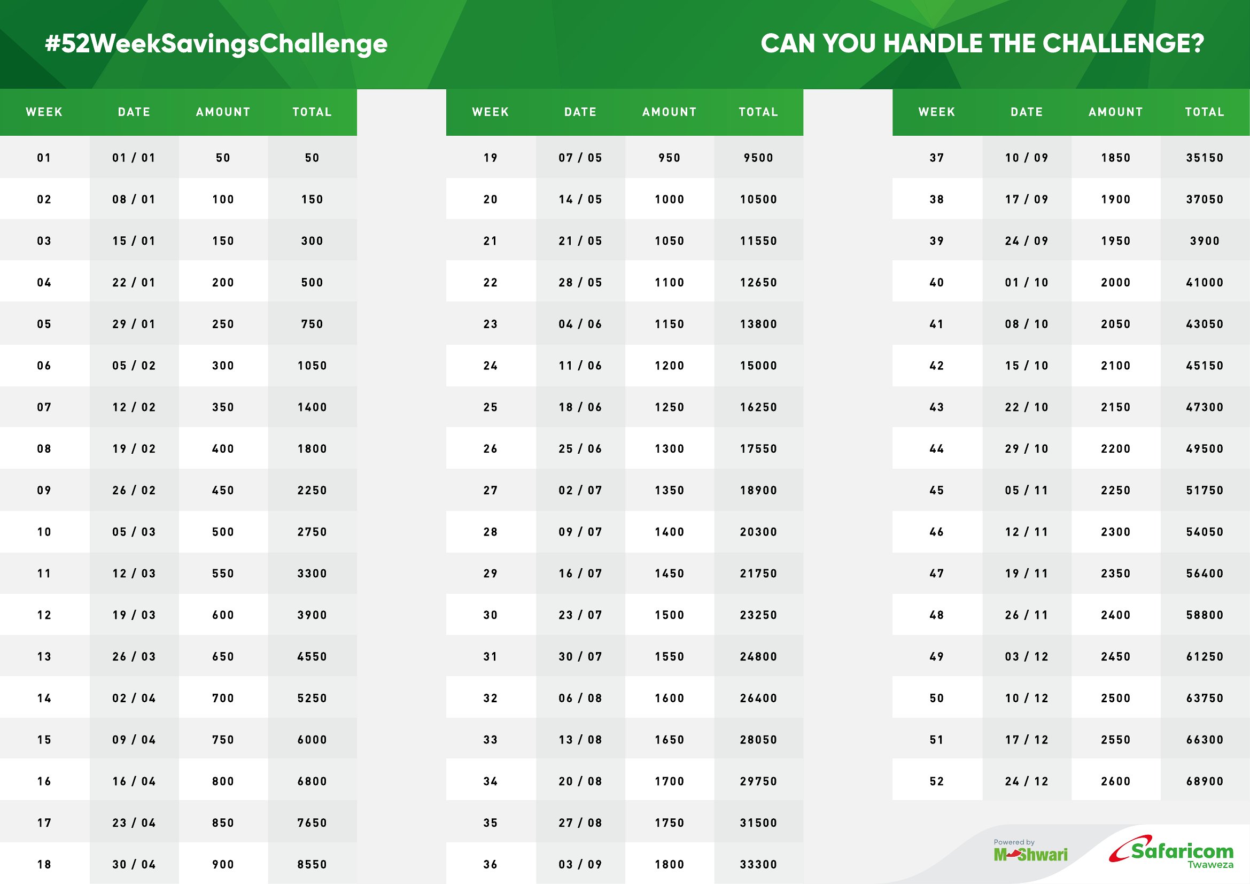Viewport: 1250px width, 884px height.
Task: Click the 'Powered by' text above M-Shwari
Action: pyautogui.click(x=1014, y=842)
